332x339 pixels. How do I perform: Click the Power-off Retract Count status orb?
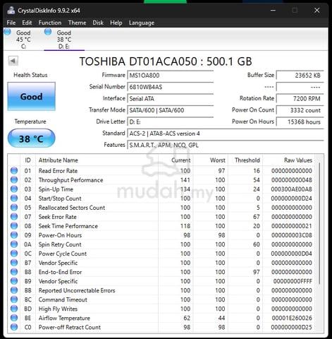(14, 327)
